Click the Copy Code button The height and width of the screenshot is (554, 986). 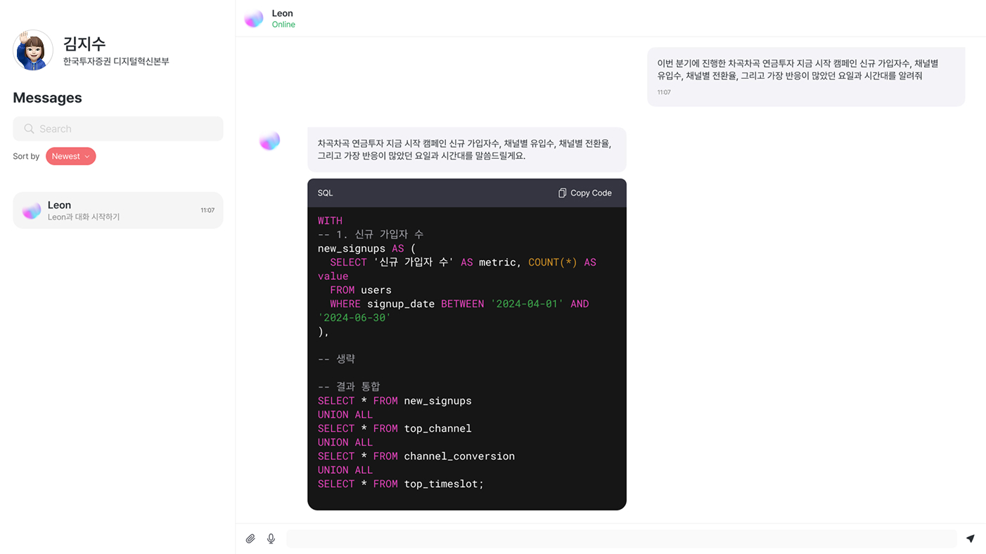585,193
